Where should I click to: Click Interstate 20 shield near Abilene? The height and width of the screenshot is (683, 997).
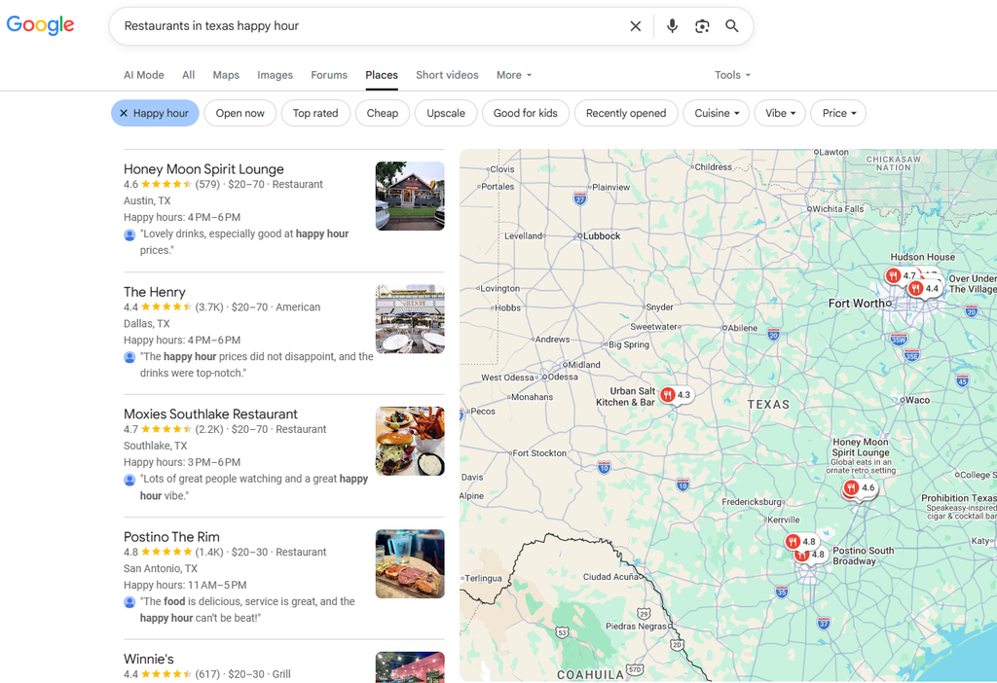pos(773,334)
